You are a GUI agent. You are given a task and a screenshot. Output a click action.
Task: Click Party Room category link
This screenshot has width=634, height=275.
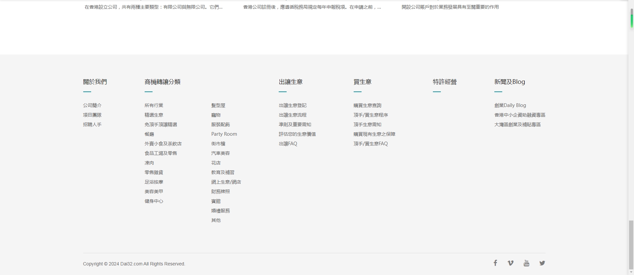point(224,134)
